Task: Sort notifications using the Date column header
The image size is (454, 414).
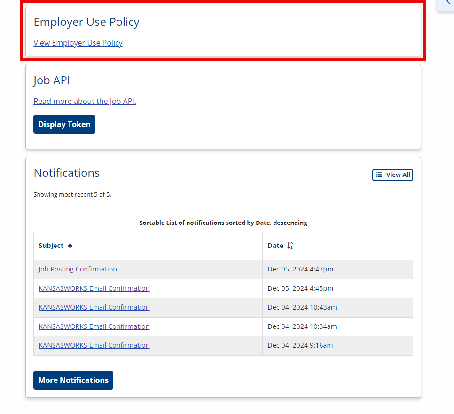Action: pyautogui.click(x=275, y=246)
